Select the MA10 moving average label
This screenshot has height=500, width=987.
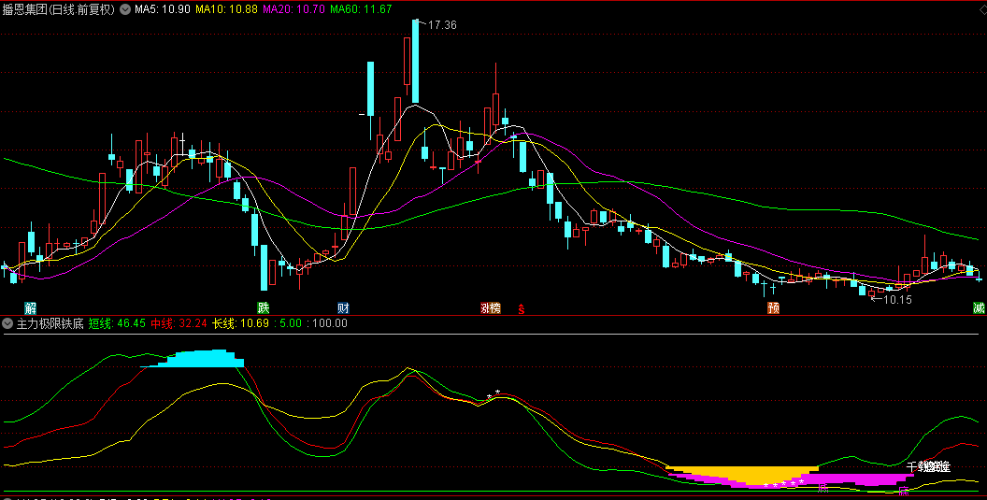tap(228, 9)
